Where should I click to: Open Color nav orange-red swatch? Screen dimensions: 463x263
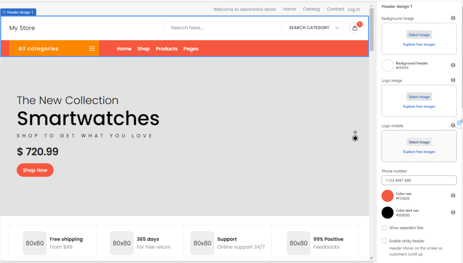pyautogui.click(x=387, y=196)
